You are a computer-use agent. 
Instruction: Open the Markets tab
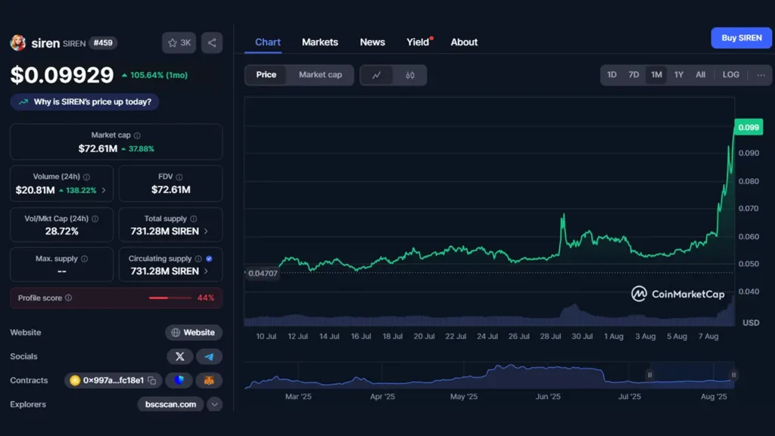(x=320, y=42)
